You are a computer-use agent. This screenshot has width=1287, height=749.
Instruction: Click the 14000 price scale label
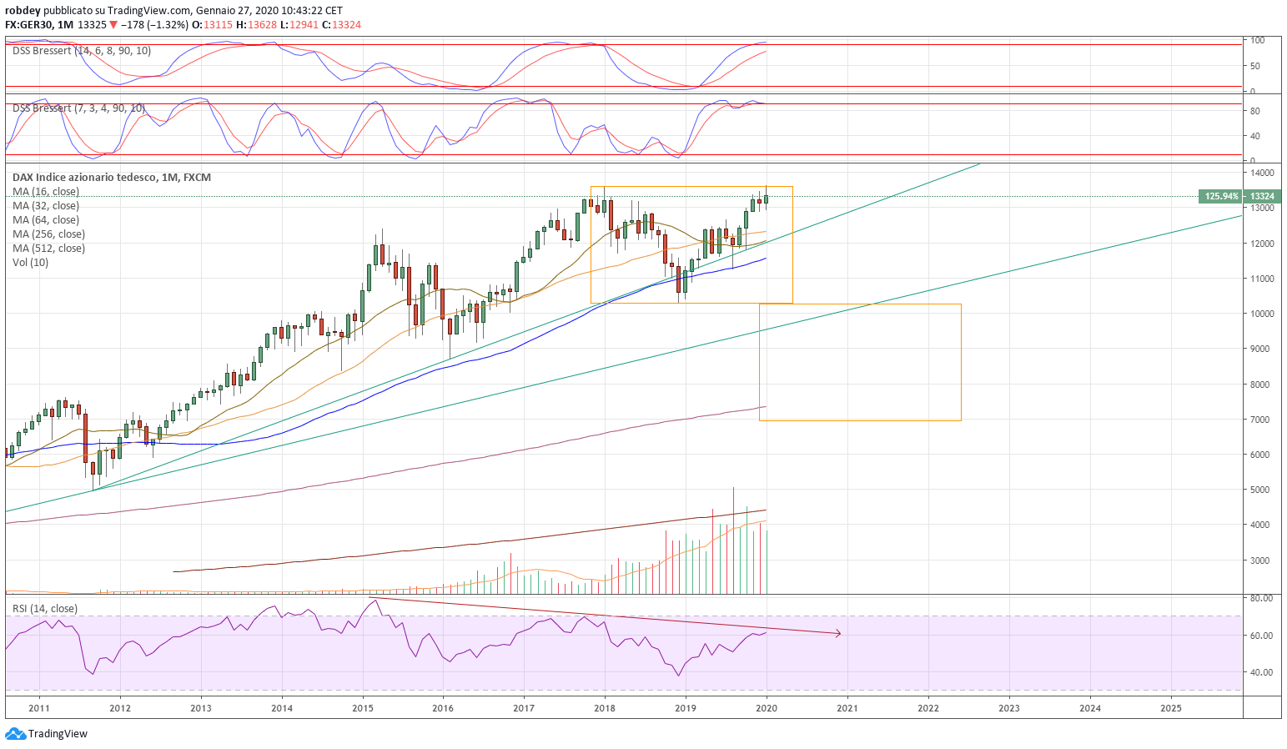click(x=1262, y=173)
